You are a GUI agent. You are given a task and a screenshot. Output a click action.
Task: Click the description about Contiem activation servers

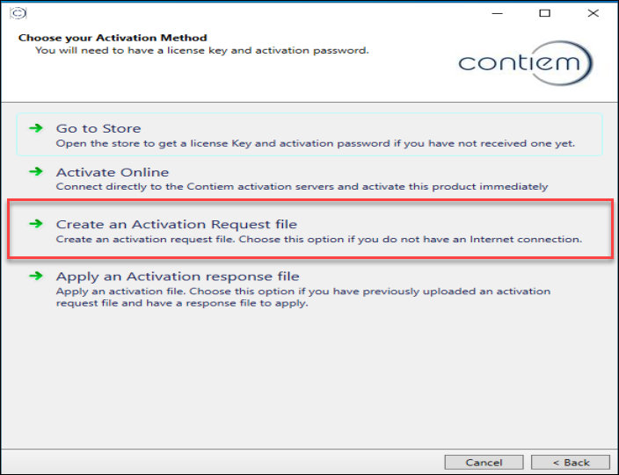point(302,186)
